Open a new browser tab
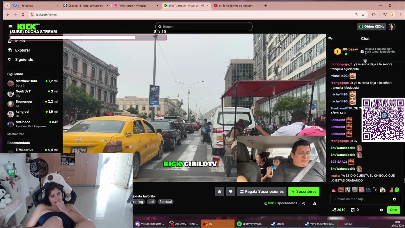The image size is (405, 228). pyautogui.click(x=265, y=5)
